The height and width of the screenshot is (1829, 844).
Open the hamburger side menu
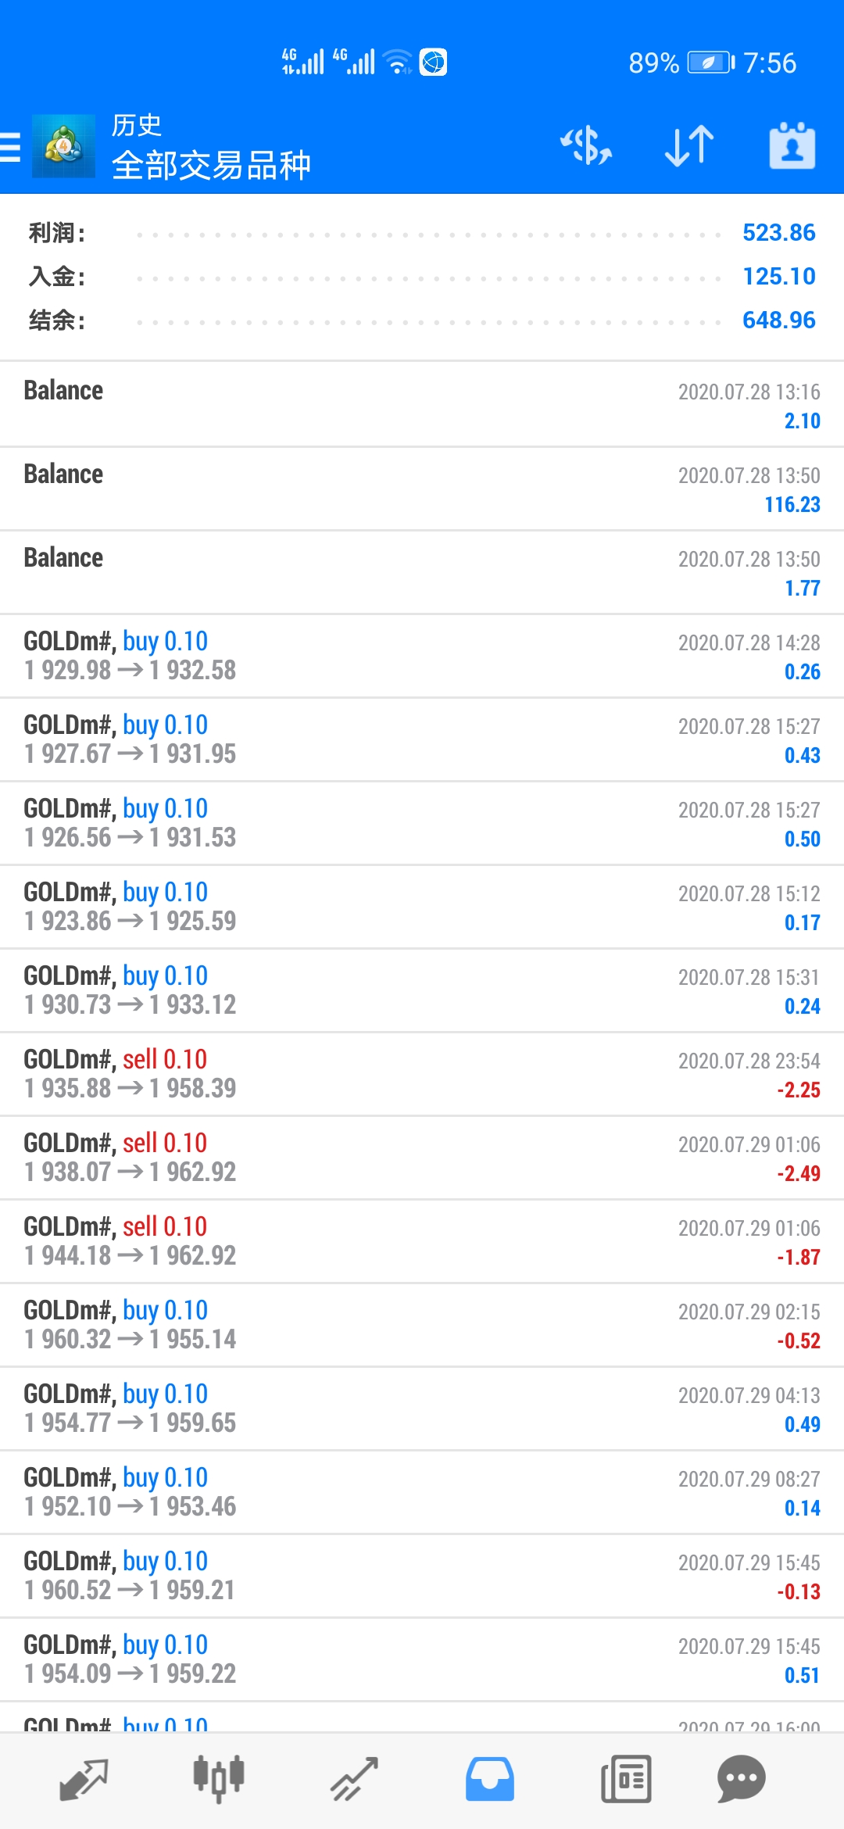pos(10,146)
